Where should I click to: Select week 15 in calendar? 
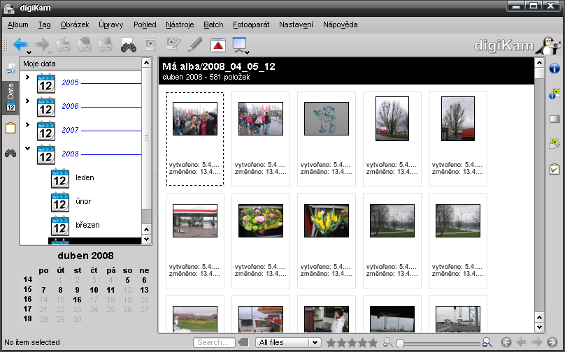click(x=28, y=289)
